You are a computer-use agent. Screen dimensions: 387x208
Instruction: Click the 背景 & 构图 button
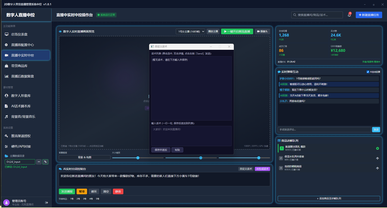point(85,157)
